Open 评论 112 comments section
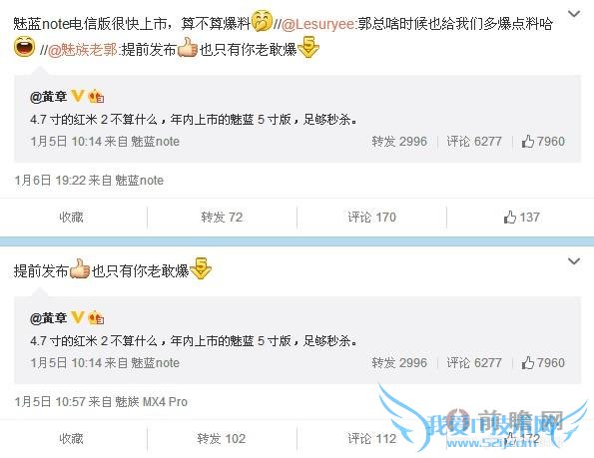This screenshot has height=458, width=594. tap(372, 439)
